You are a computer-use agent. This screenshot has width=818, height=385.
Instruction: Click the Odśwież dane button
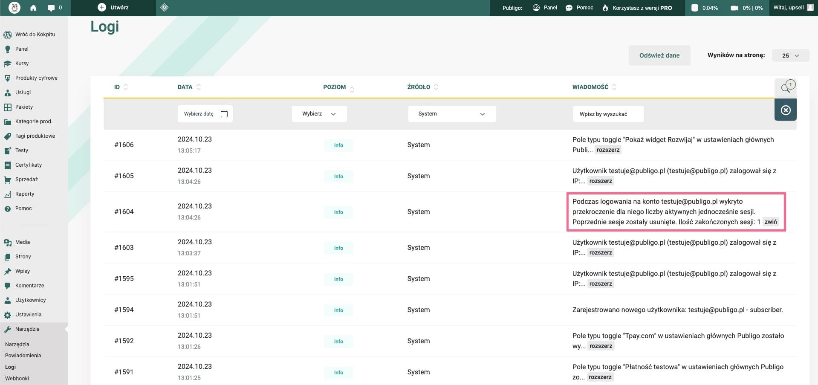[x=659, y=55]
